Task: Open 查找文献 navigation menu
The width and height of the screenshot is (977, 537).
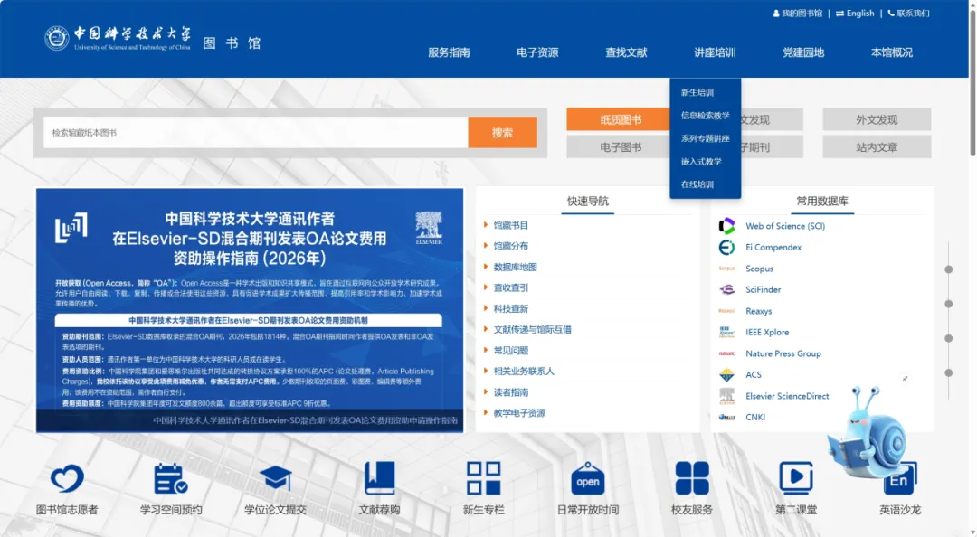Action: point(626,53)
